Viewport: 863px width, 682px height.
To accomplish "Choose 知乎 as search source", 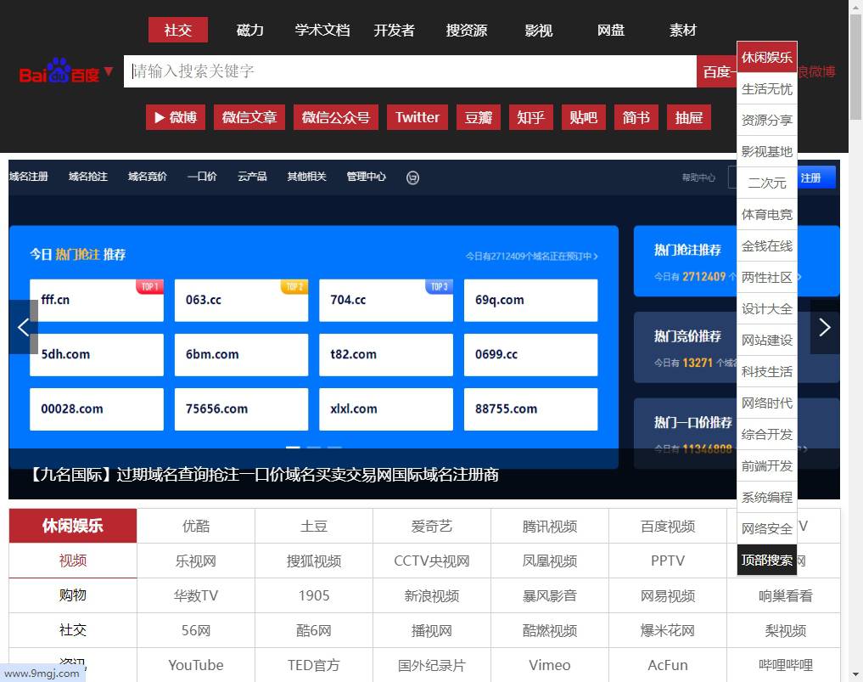I will 530,117.
